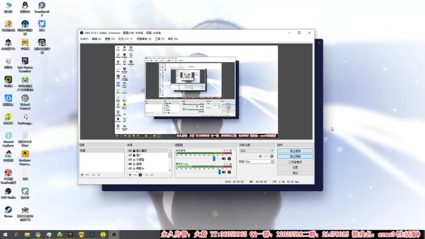Toggle lock on second source row
The height and width of the screenshot is (239, 425).
click(x=134, y=155)
